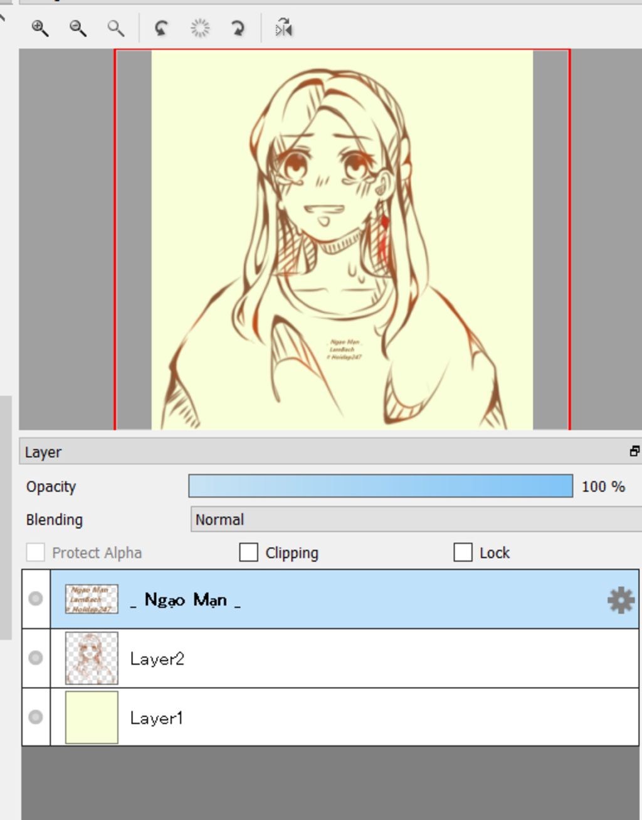Click the _ Ngạo Mạn _ layer name
Viewport: 642px width, 820px height.
186,600
